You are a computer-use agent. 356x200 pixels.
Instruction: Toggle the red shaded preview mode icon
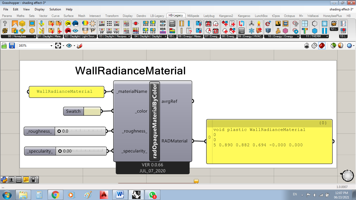click(x=322, y=46)
